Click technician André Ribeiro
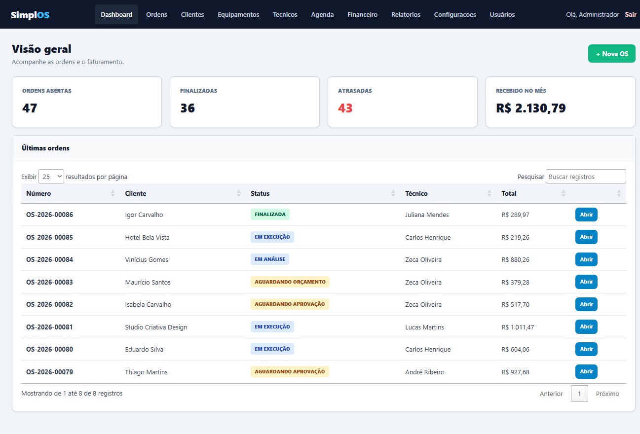 click(424, 372)
